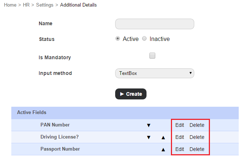The image size is (242, 159).
Task: Delete the Passport Number field
Action: pyautogui.click(x=197, y=149)
